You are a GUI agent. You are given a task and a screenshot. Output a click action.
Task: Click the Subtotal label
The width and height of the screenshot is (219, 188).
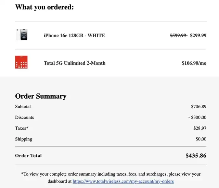[23, 106]
